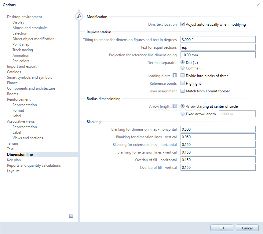The image size is (263, 234).
Task: Click the fixed arrow length 1.000 m field
Action: tap(237, 114)
